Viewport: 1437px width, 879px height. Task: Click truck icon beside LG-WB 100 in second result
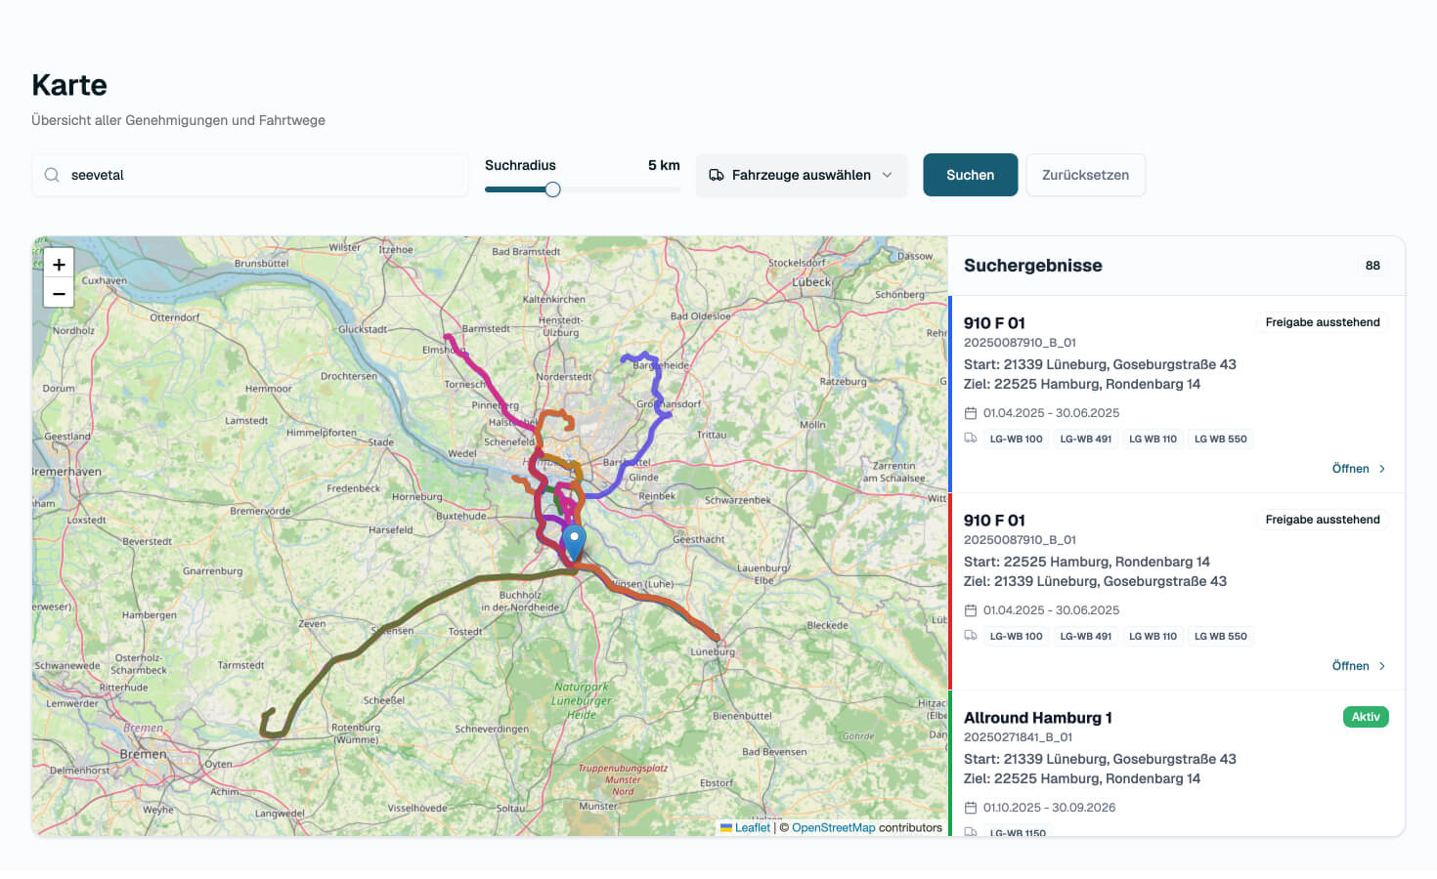(x=971, y=636)
